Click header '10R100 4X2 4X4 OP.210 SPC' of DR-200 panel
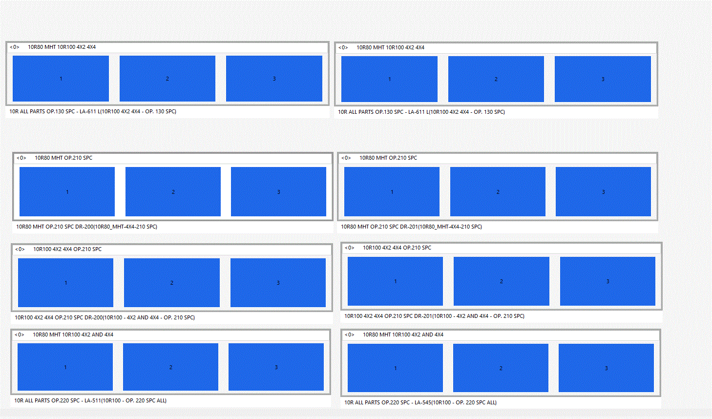This screenshot has height=419, width=712. coord(67,249)
